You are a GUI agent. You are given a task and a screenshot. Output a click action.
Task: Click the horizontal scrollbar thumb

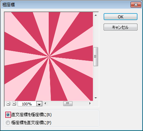pyautogui.click(x=68, y=104)
